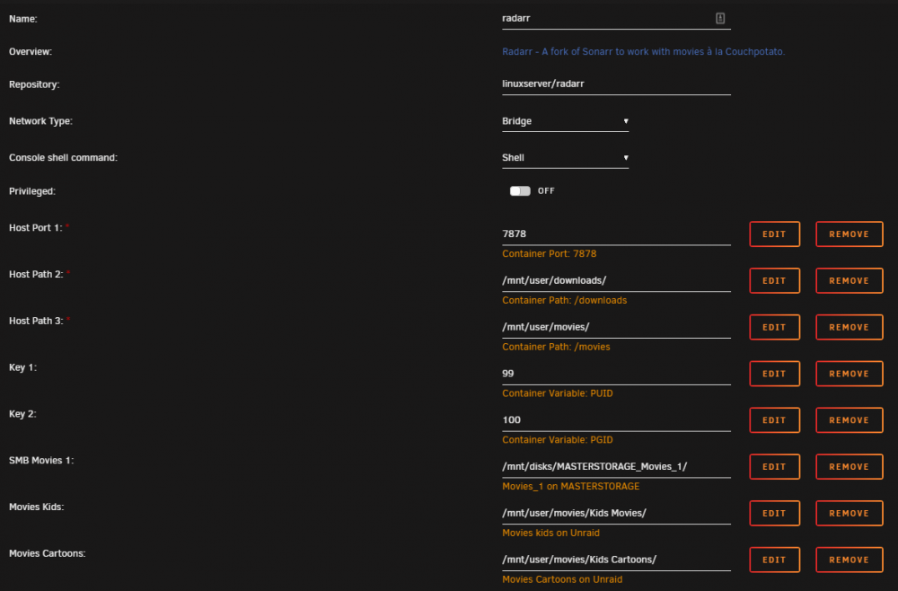Click the 'Movies_1 on MASTERSTORAGE' description
The height and width of the screenshot is (591, 898).
point(570,486)
